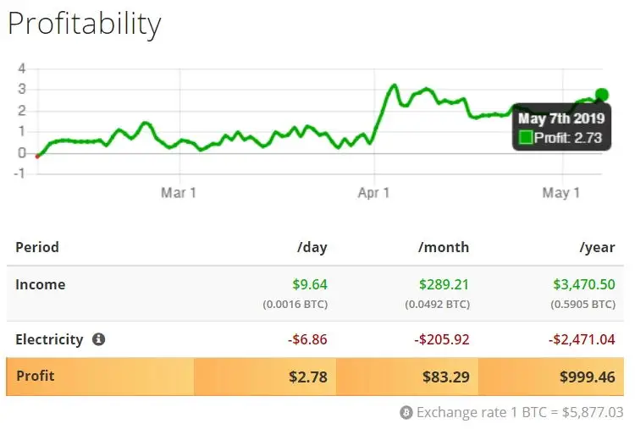Click the Bitcoin exchange rate icon
Screen dimensions: 635x429
[x=406, y=413]
